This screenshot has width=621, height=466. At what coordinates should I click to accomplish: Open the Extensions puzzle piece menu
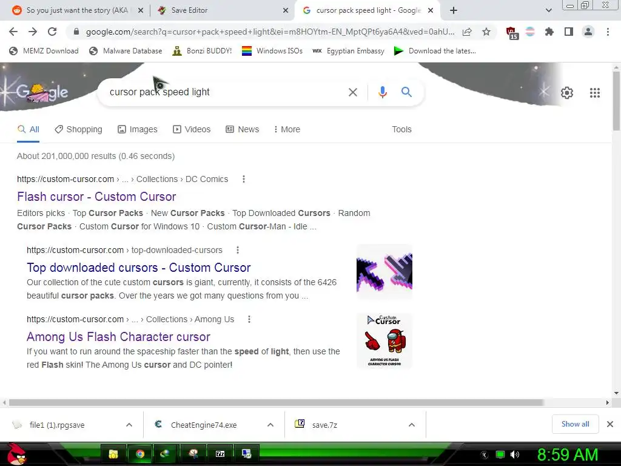coord(549,32)
